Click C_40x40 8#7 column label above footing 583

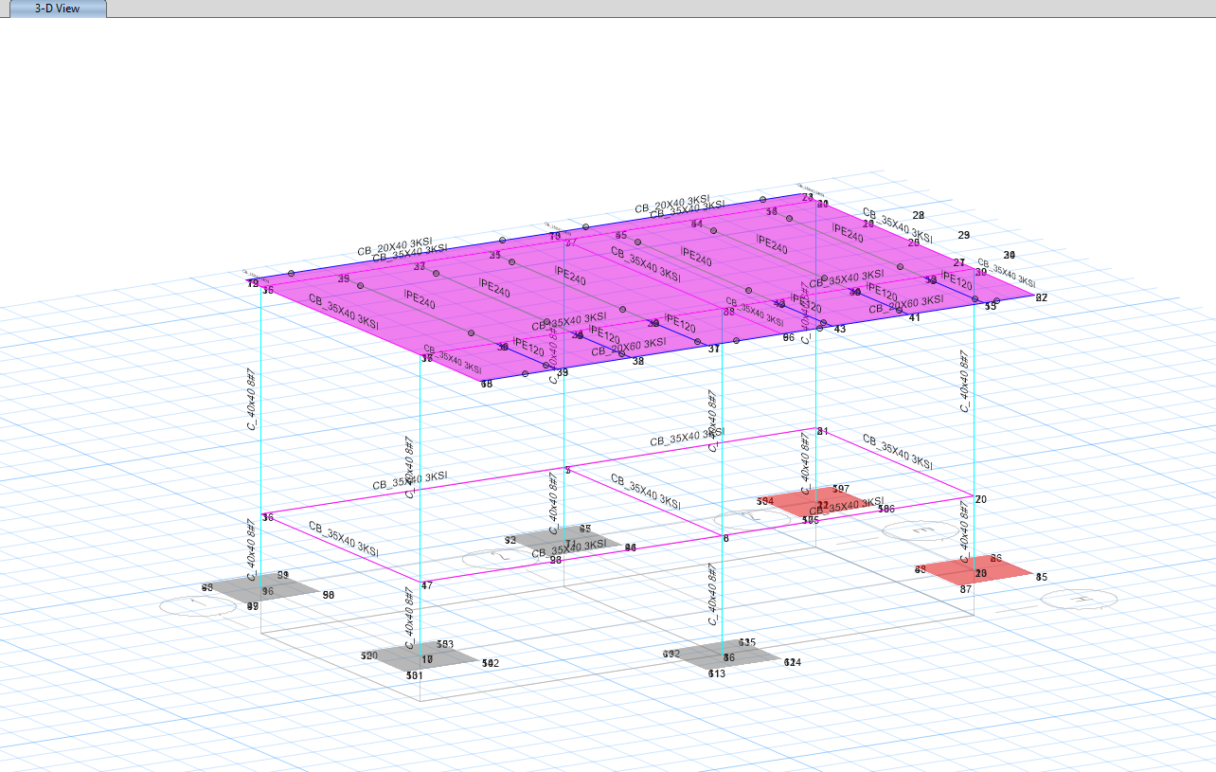click(409, 617)
